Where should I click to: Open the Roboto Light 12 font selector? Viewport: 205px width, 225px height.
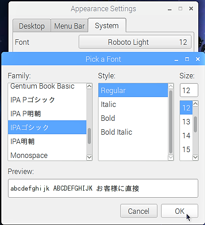pyautogui.click(x=135, y=42)
